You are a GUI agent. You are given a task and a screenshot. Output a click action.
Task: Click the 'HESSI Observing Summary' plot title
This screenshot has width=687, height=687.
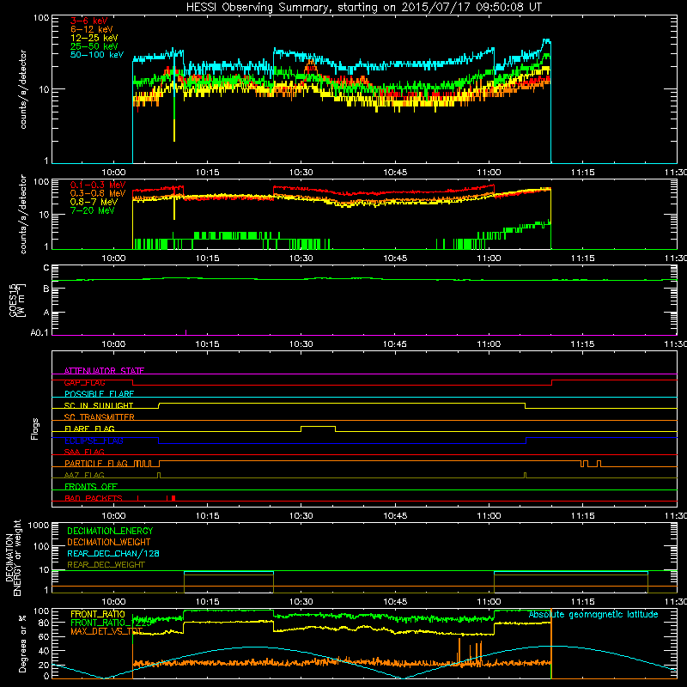[x=363, y=8]
